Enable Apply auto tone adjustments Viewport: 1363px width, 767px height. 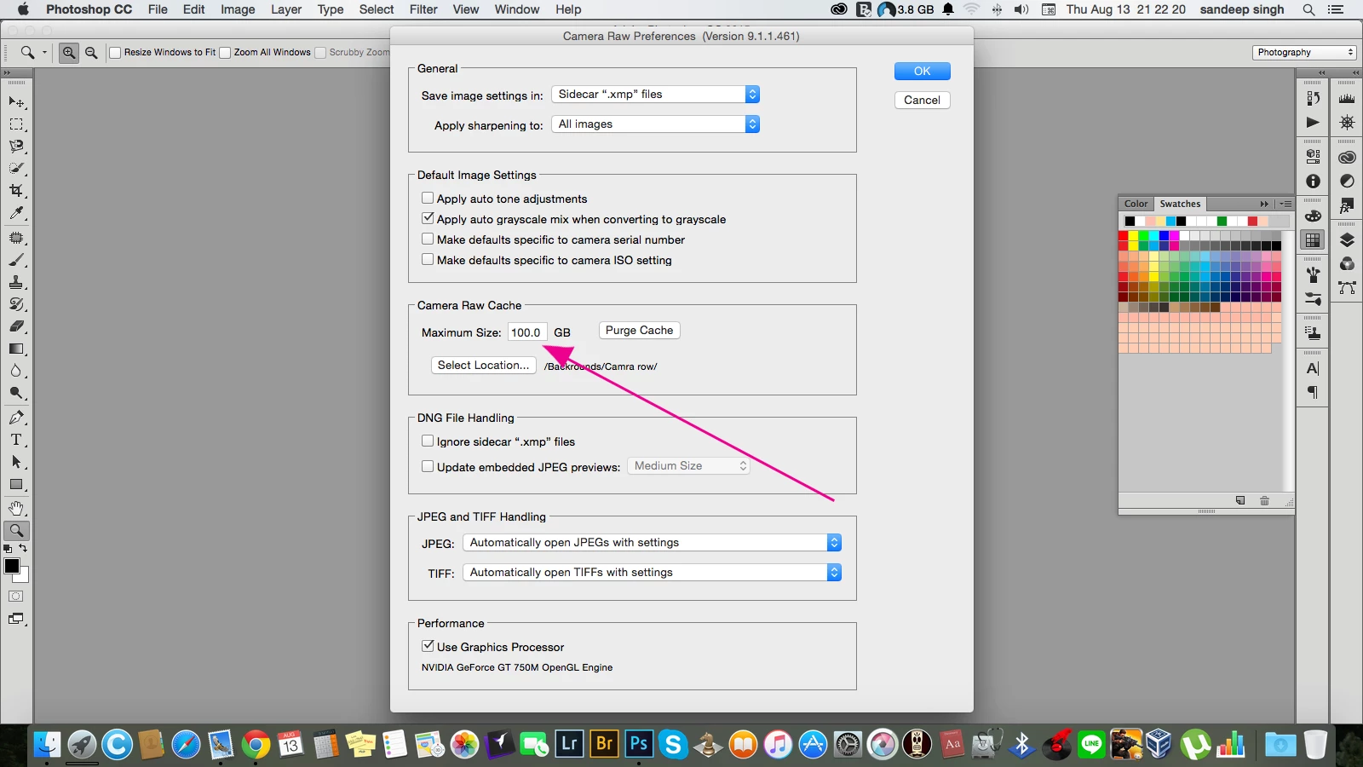pos(428,198)
